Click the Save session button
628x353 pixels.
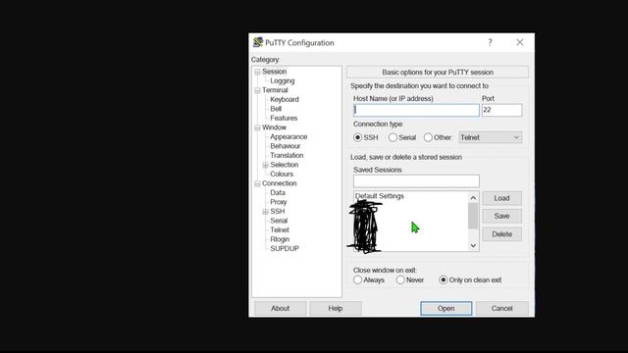tap(501, 216)
